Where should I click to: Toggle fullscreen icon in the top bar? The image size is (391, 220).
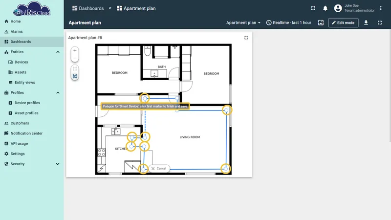(x=313, y=8)
